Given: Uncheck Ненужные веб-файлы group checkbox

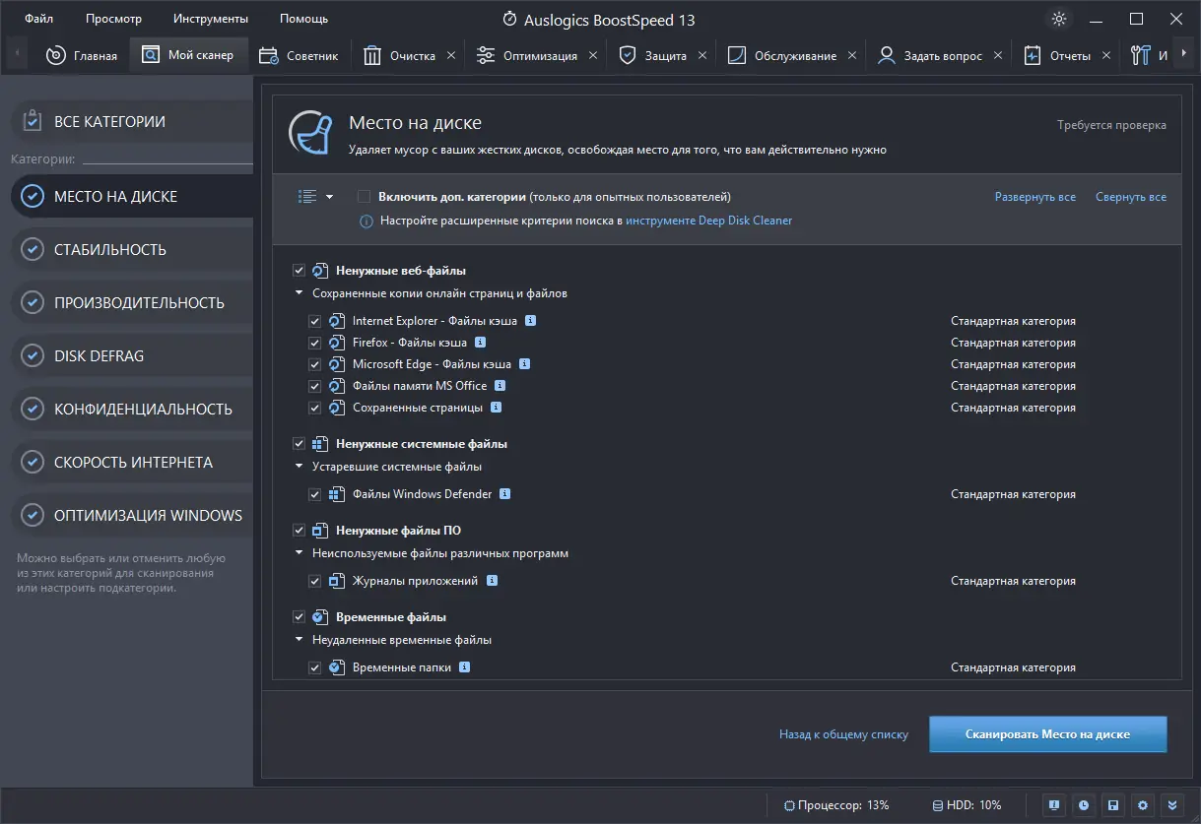Looking at the screenshot, I should (300, 271).
